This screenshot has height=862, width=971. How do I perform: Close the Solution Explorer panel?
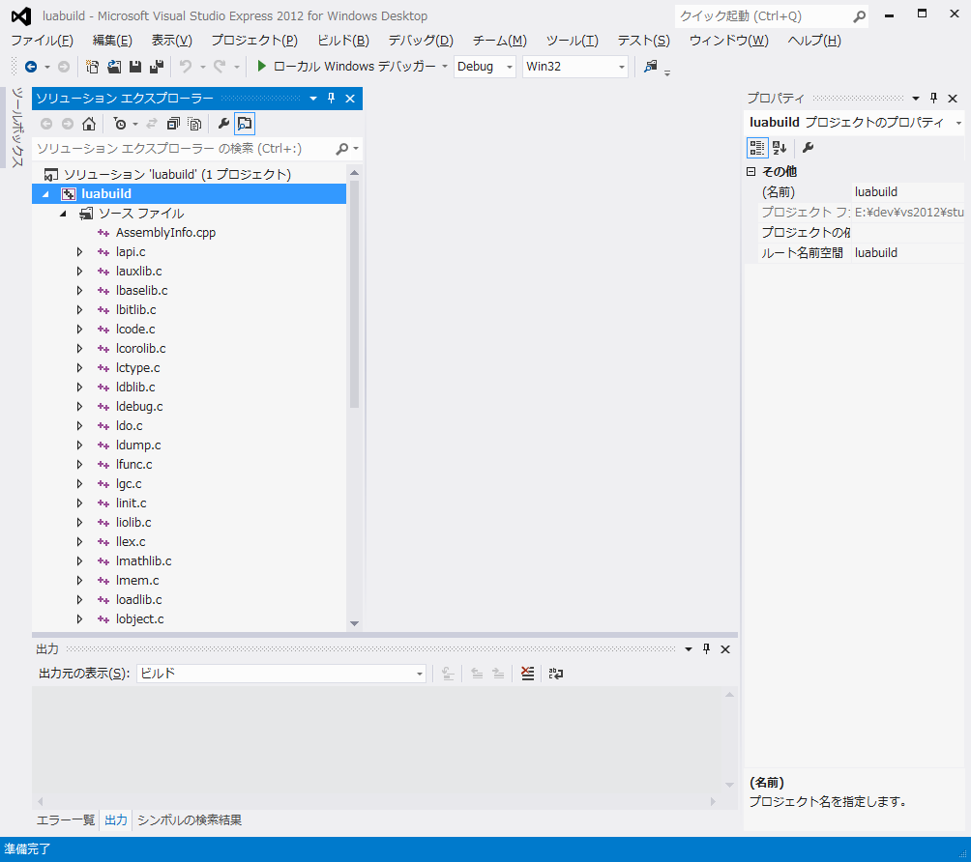click(x=350, y=98)
